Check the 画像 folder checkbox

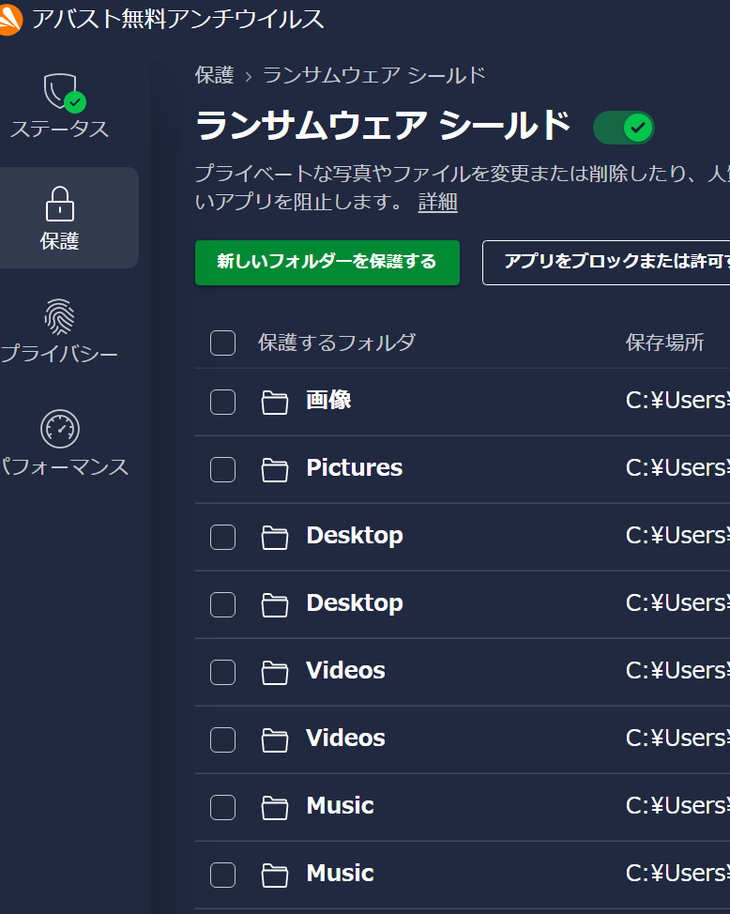(222, 403)
